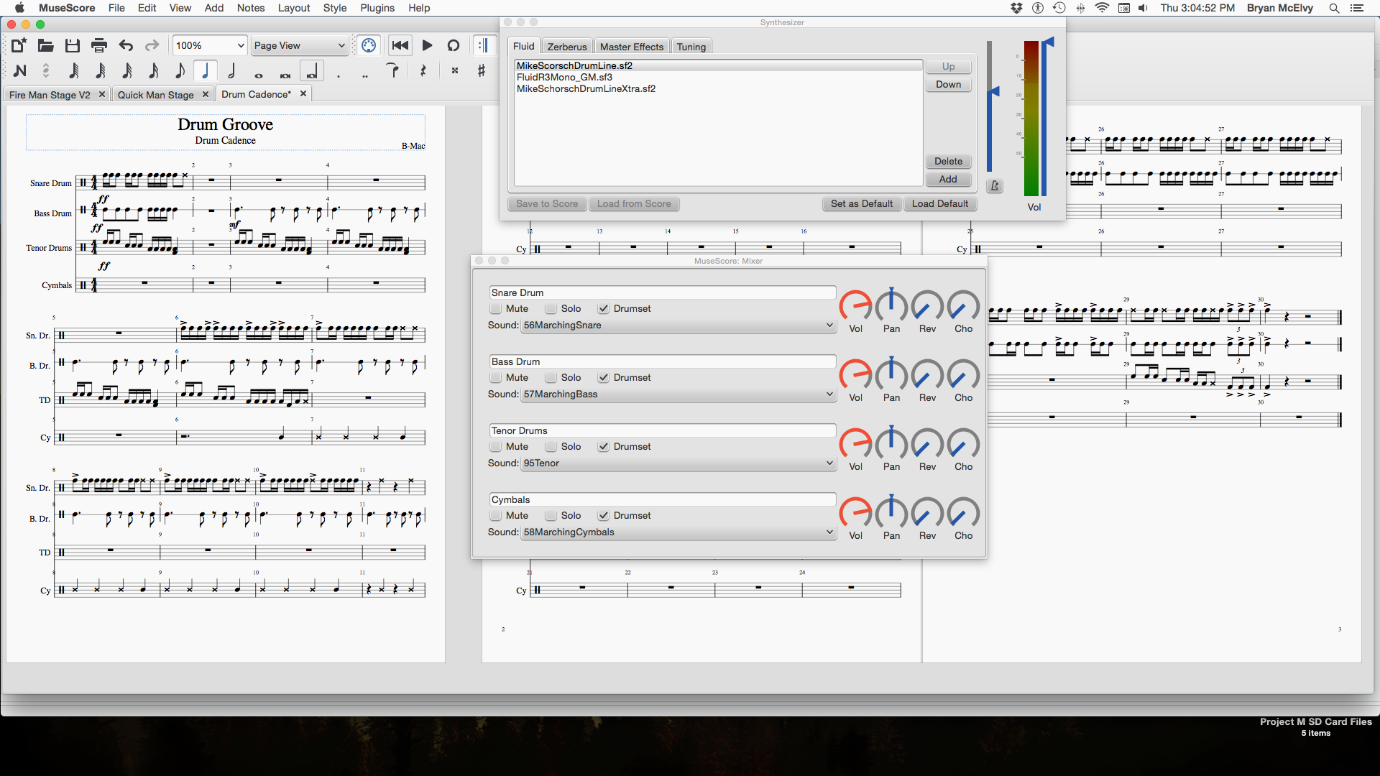Switch to Master Effects tab

pyautogui.click(x=632, y=47)
